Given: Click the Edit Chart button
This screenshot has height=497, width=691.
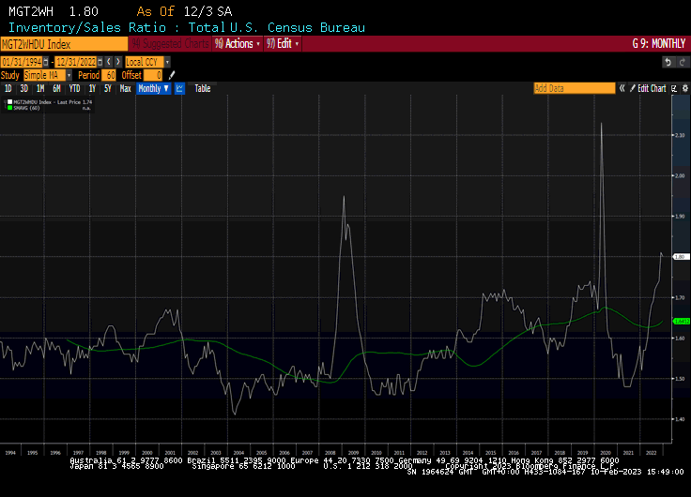Looking at the screenshot, I should click(651, 88).
